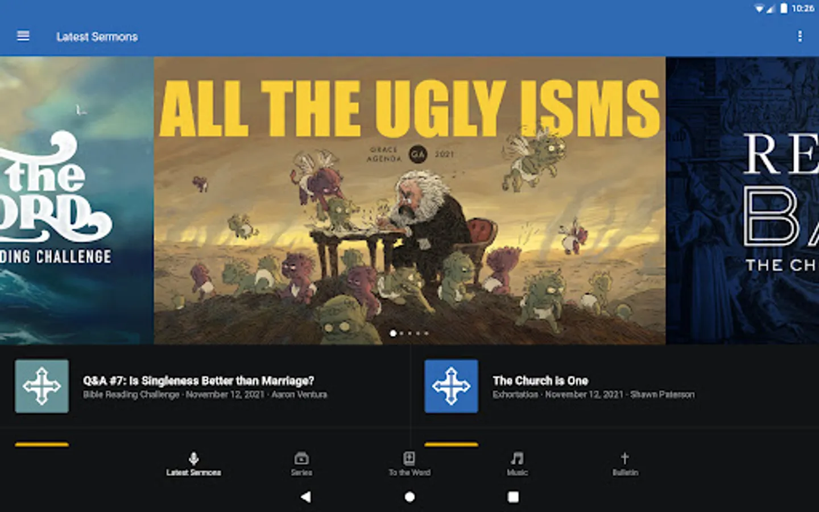Open the To the Word tab

tap(409, 464)
